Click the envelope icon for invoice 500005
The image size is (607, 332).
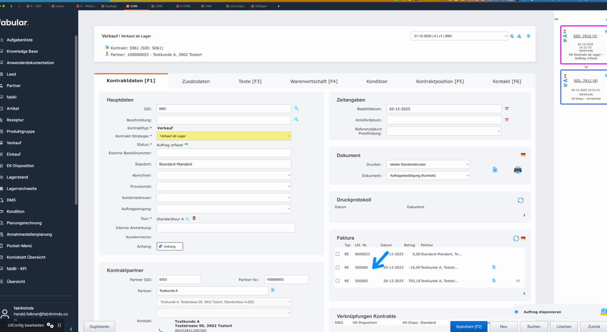pyautogui.click(x=518, y=281)
